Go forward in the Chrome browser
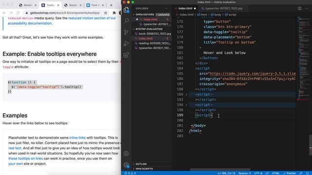Image resolution: width=312 pixels, height=175 pixels. click(11, 13)
